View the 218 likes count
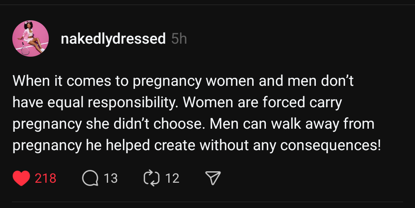 pos(45,179)
